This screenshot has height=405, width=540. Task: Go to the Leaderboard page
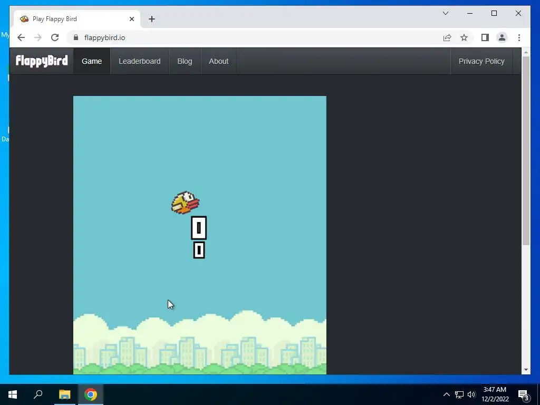(139, 61)
